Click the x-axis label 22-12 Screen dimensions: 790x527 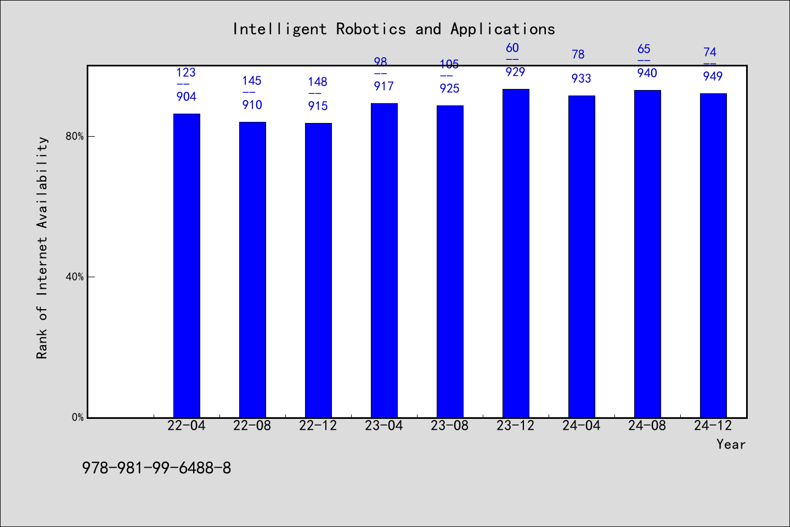[x=318, y=426]
